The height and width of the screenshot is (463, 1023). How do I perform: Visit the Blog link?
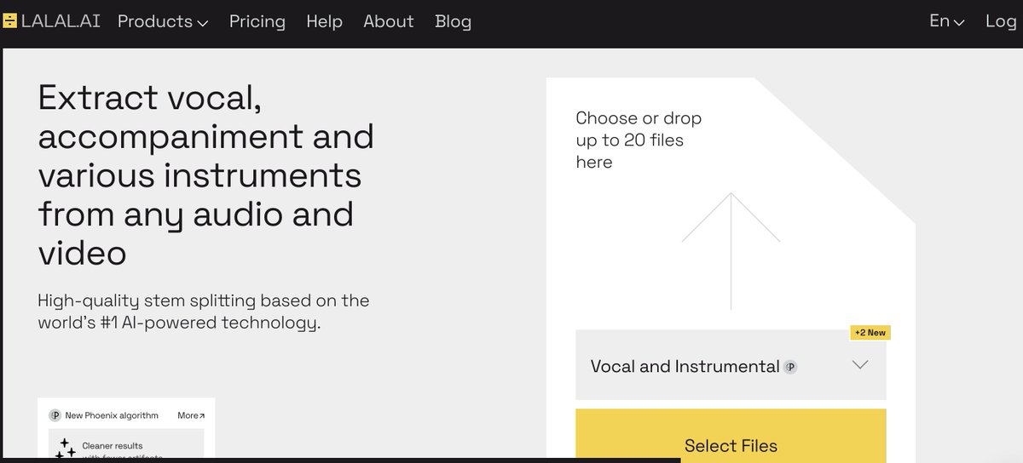click(x=453, y=21)
